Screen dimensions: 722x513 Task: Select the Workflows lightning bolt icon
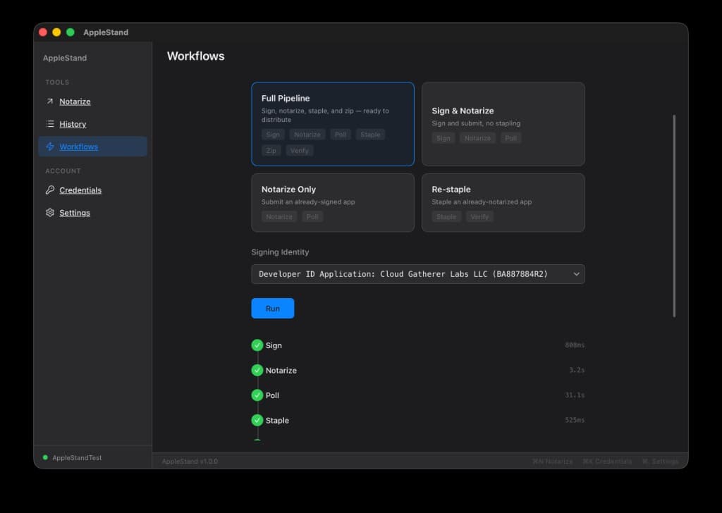[x=49, y=147]
